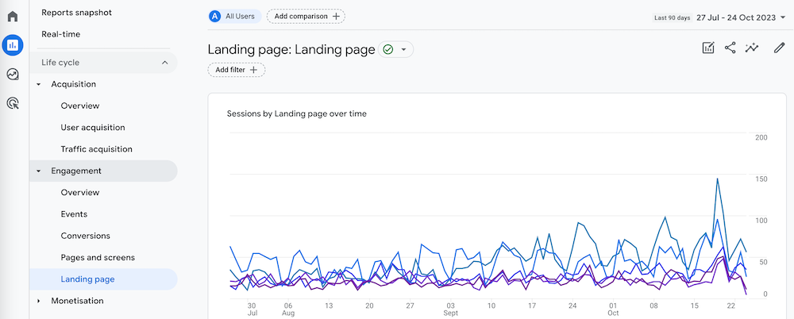This screenshot has height=319, width=794.
Task: Click the '03 Sept' x-axis label
Action: coord(451,309)
